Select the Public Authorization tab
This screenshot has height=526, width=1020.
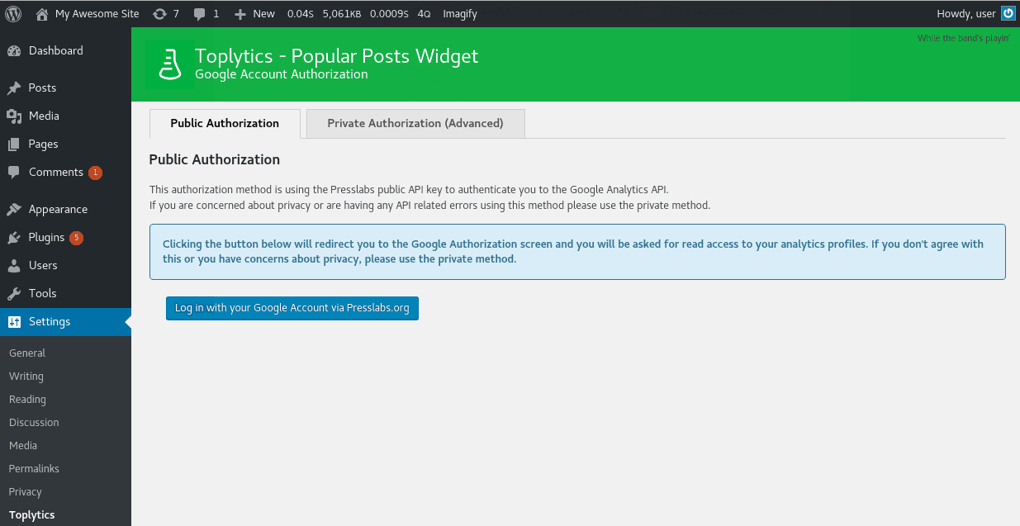(225, 123)
